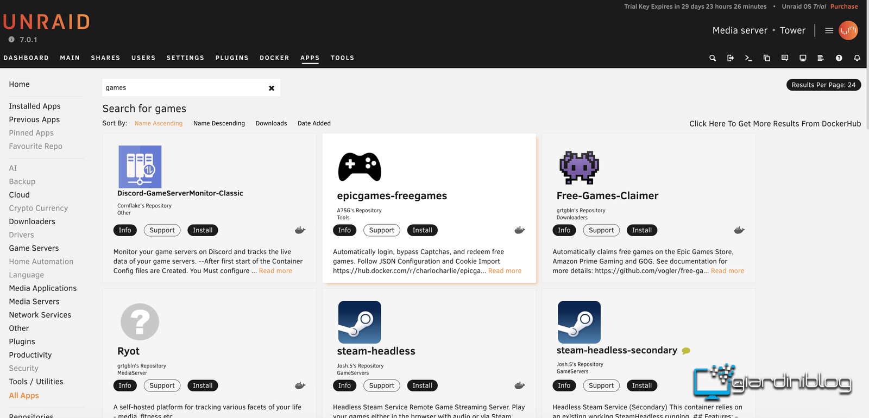Click the help question mark icon

[x=839, y=58]
